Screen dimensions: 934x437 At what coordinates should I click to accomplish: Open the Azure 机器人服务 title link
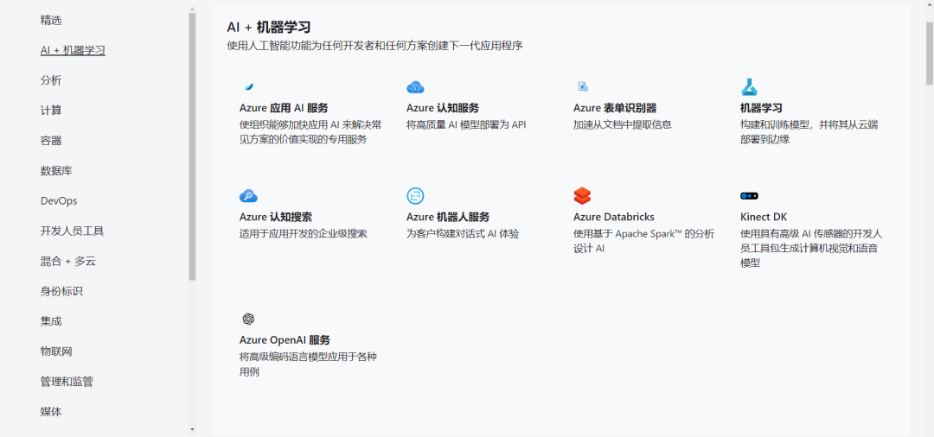[448, 217]
